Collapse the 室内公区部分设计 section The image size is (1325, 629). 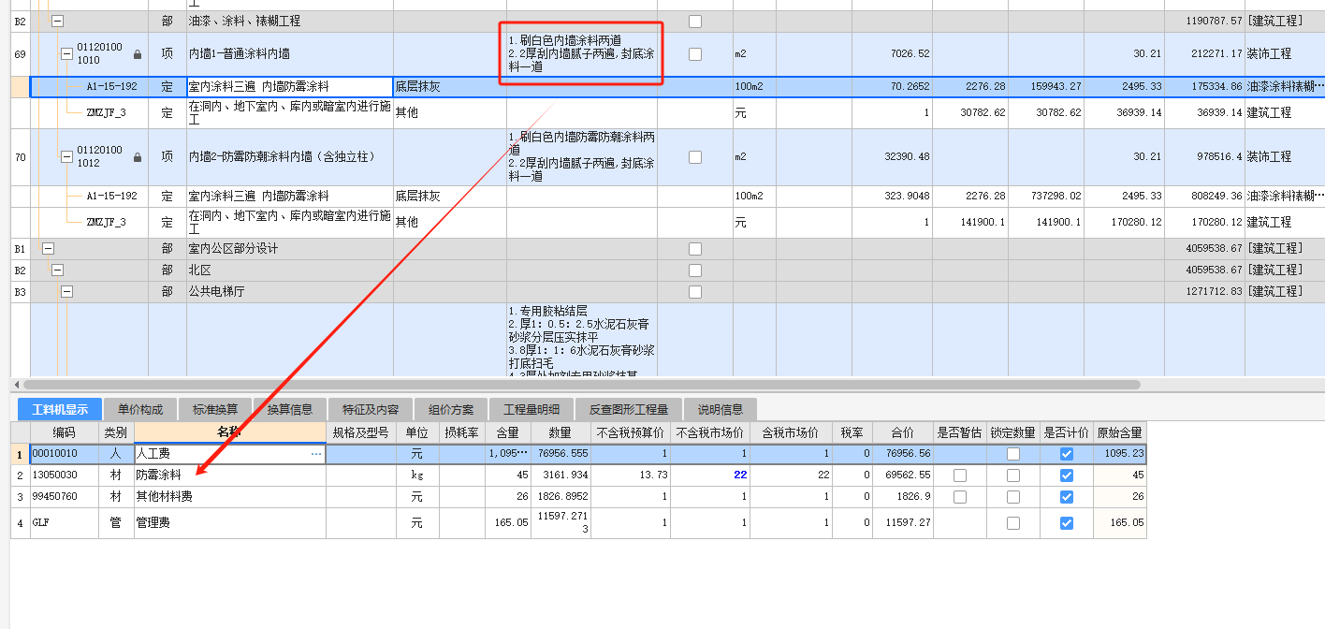[x=49, y=249]
